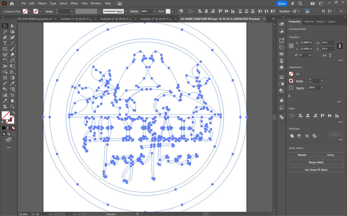
Task: Select the Gradient tool
Action: pos(13,78)
